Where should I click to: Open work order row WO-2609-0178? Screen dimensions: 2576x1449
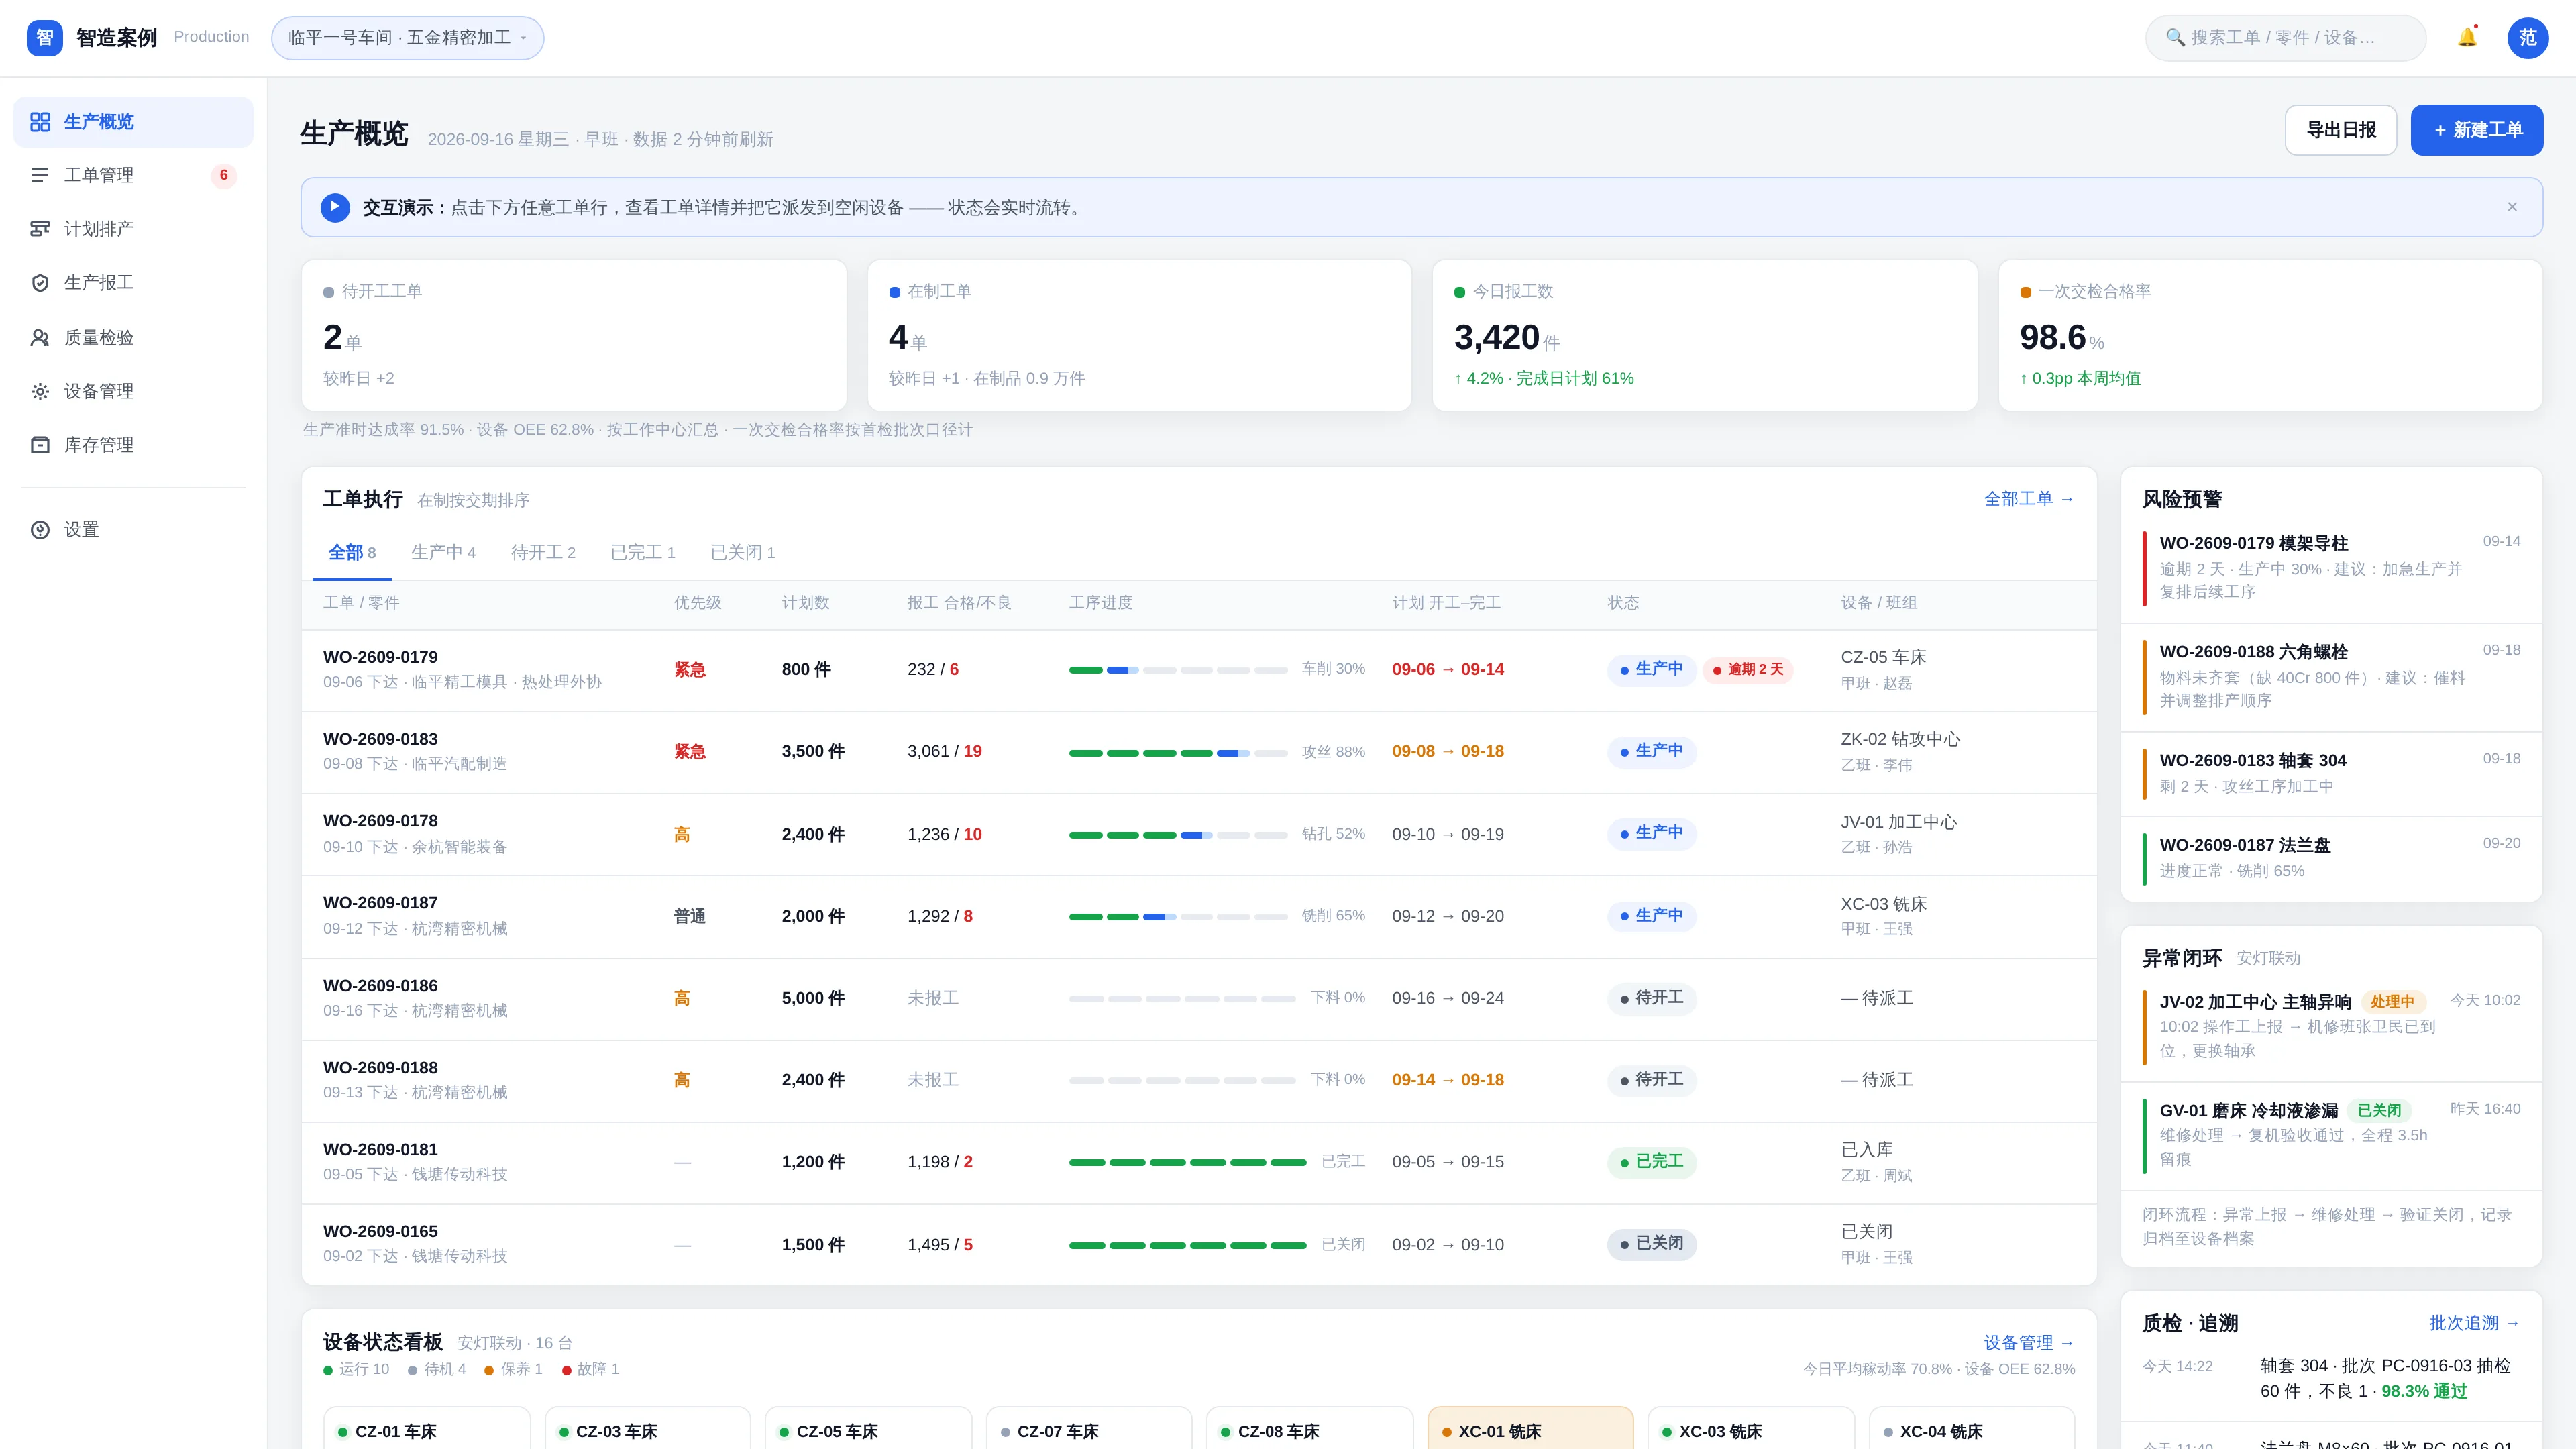pyautogui.click(x=1199, y=834)
